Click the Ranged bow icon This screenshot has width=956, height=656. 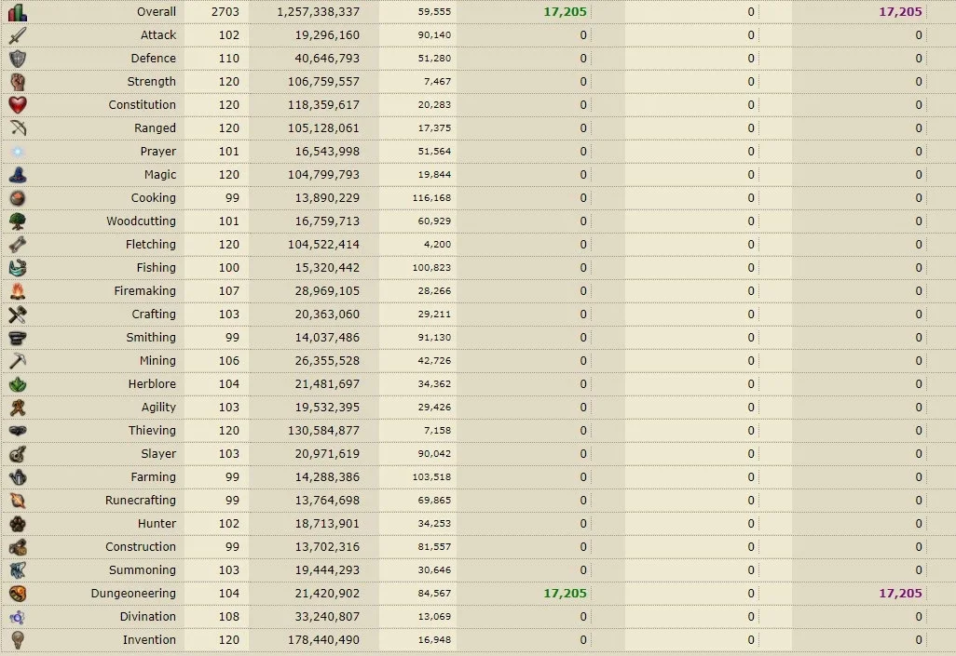[x=18, y=127]
